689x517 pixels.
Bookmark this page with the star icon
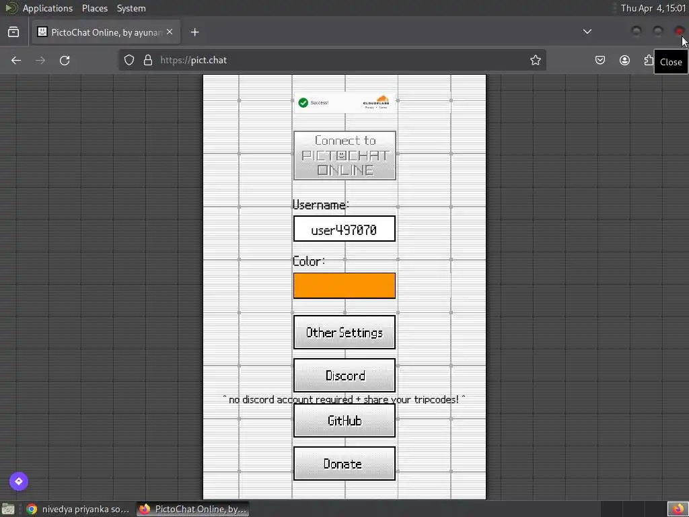(x=535, y=60)
